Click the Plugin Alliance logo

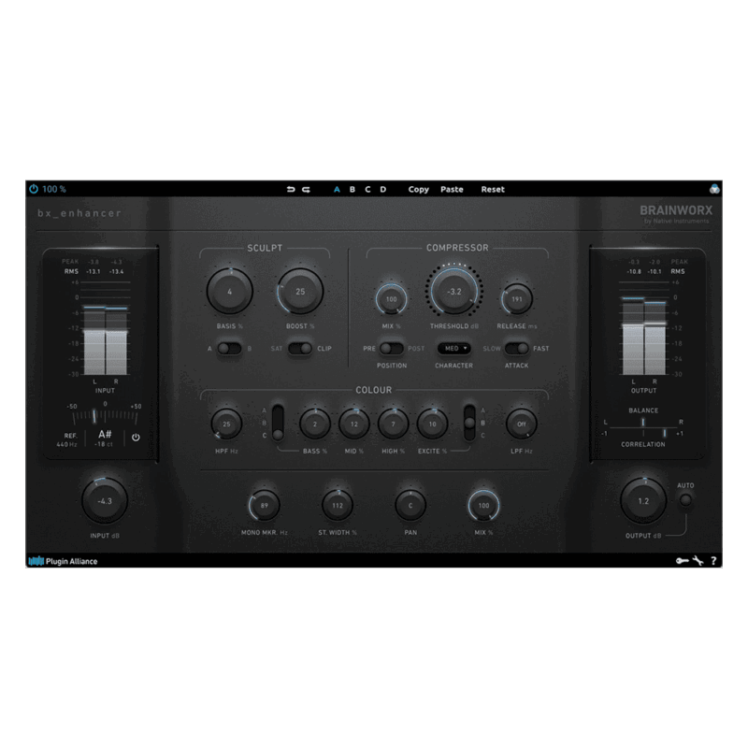point(63,561)
